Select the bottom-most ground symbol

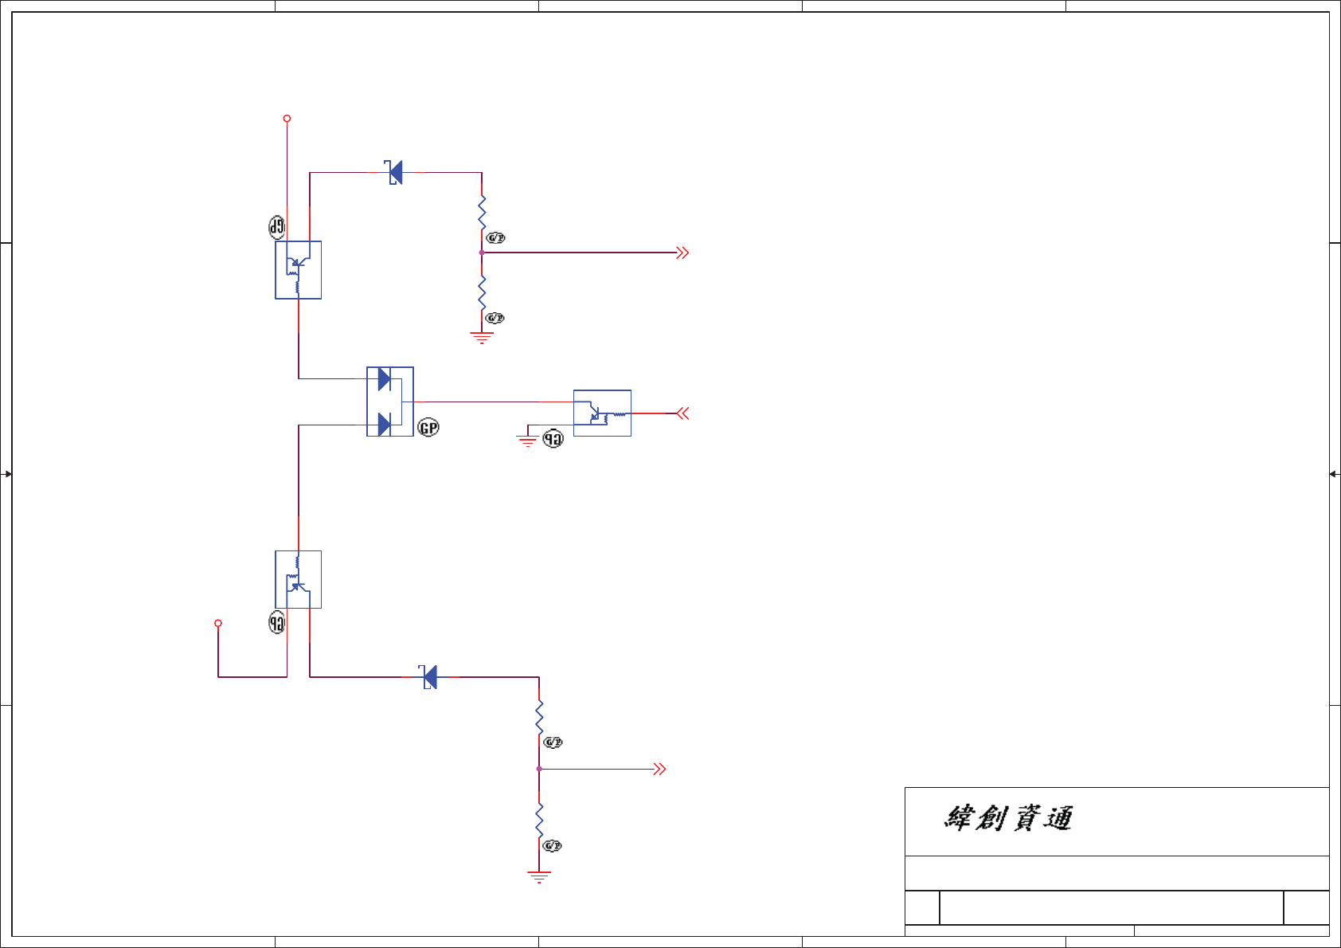click(539, 877)
